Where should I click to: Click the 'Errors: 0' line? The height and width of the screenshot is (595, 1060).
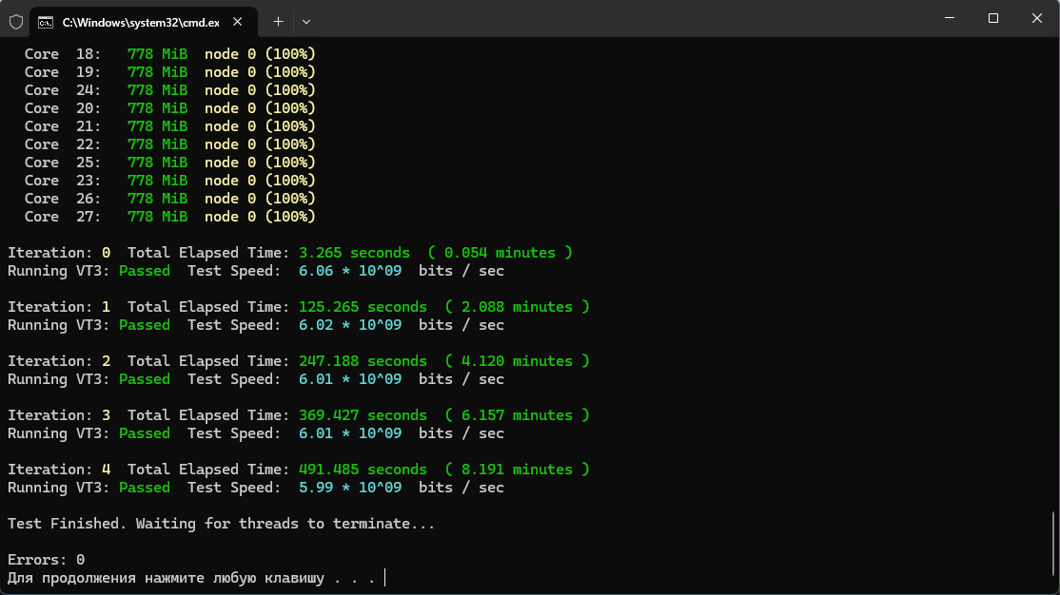46,560
